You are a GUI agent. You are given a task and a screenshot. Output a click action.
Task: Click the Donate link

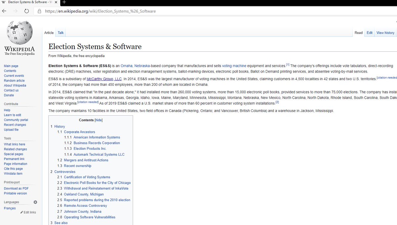9,95
